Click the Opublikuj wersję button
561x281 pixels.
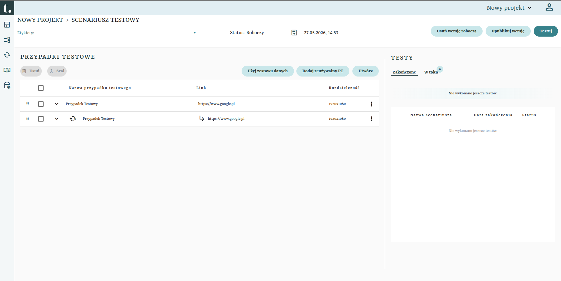click(x=508, y=31)
